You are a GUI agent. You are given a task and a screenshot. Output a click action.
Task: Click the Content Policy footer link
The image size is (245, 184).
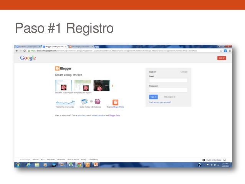click(93, 160)
